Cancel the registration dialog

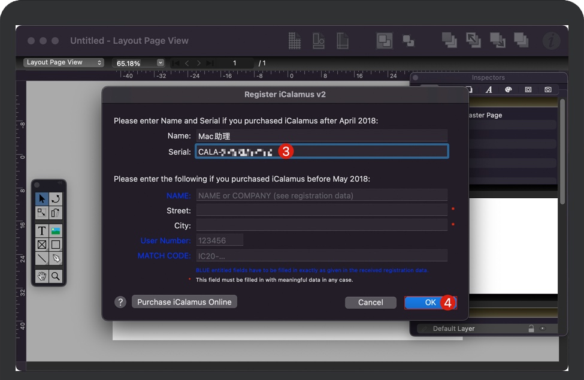point(371,303)
